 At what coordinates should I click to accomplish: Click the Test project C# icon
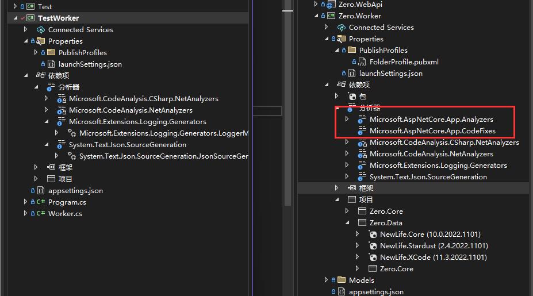pos(30,6)
